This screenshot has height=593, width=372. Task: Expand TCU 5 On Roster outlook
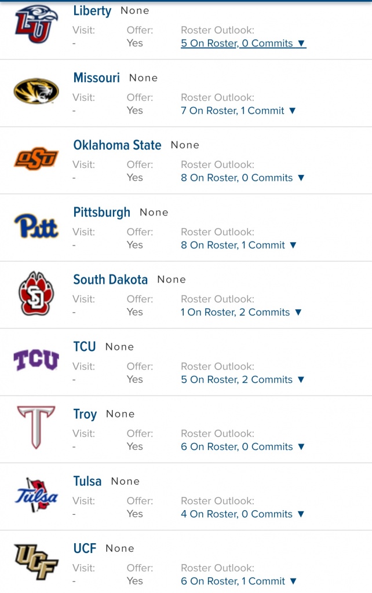click(x=242, y=379)
